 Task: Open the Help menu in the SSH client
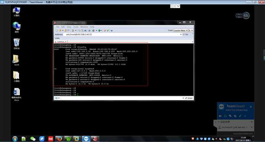click(x=92, y=27)
